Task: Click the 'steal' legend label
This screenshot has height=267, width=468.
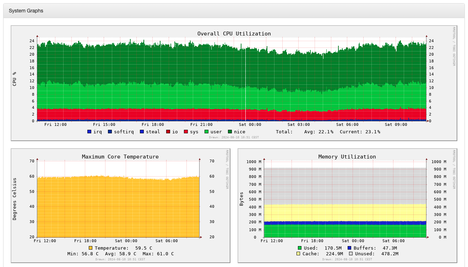Action: click(x=153, y=132)
